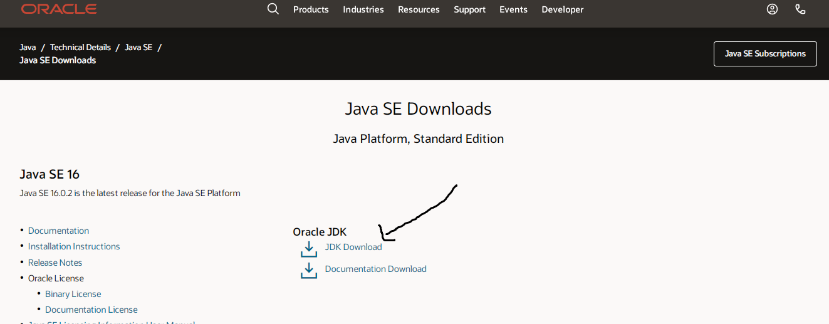This screenshot has width=829, height=324.
Task: Click the Oracle License list item
Action: pyautogui.click(x=56, y=278)
